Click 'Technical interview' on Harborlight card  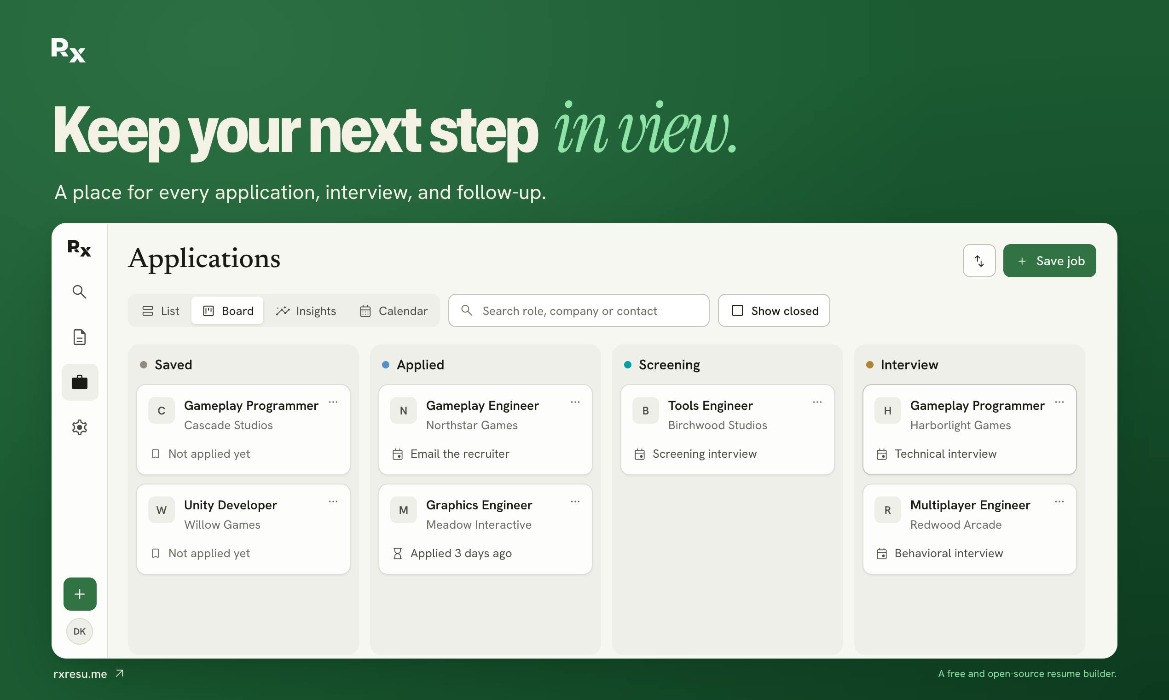point(945,454)
